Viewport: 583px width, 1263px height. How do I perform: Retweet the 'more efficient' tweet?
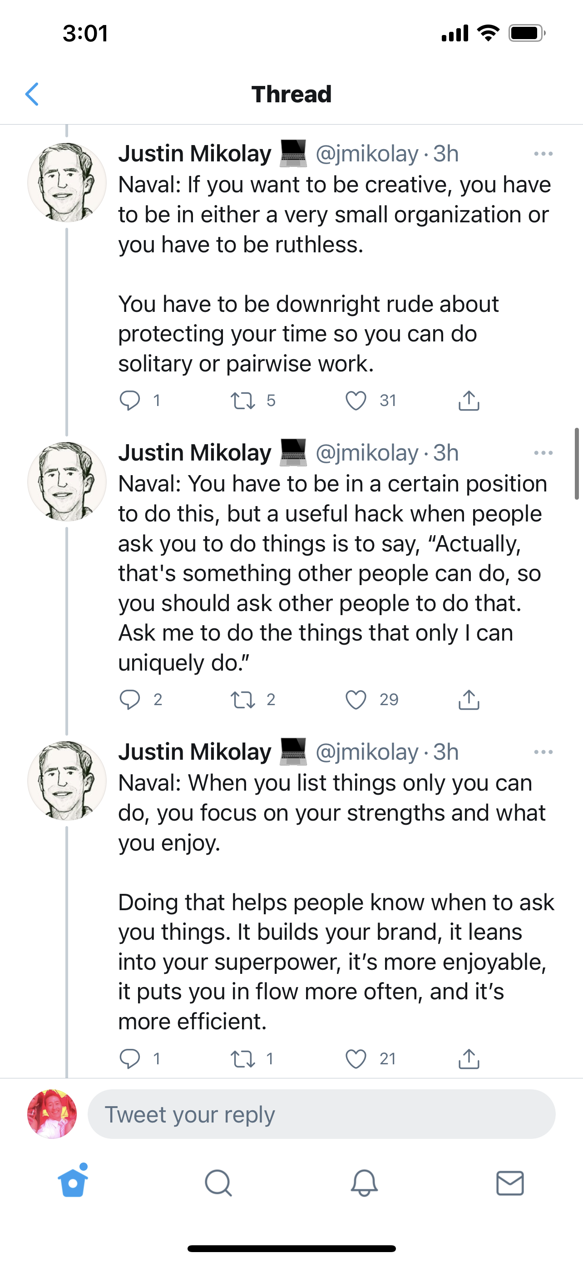click(243, 1059)
